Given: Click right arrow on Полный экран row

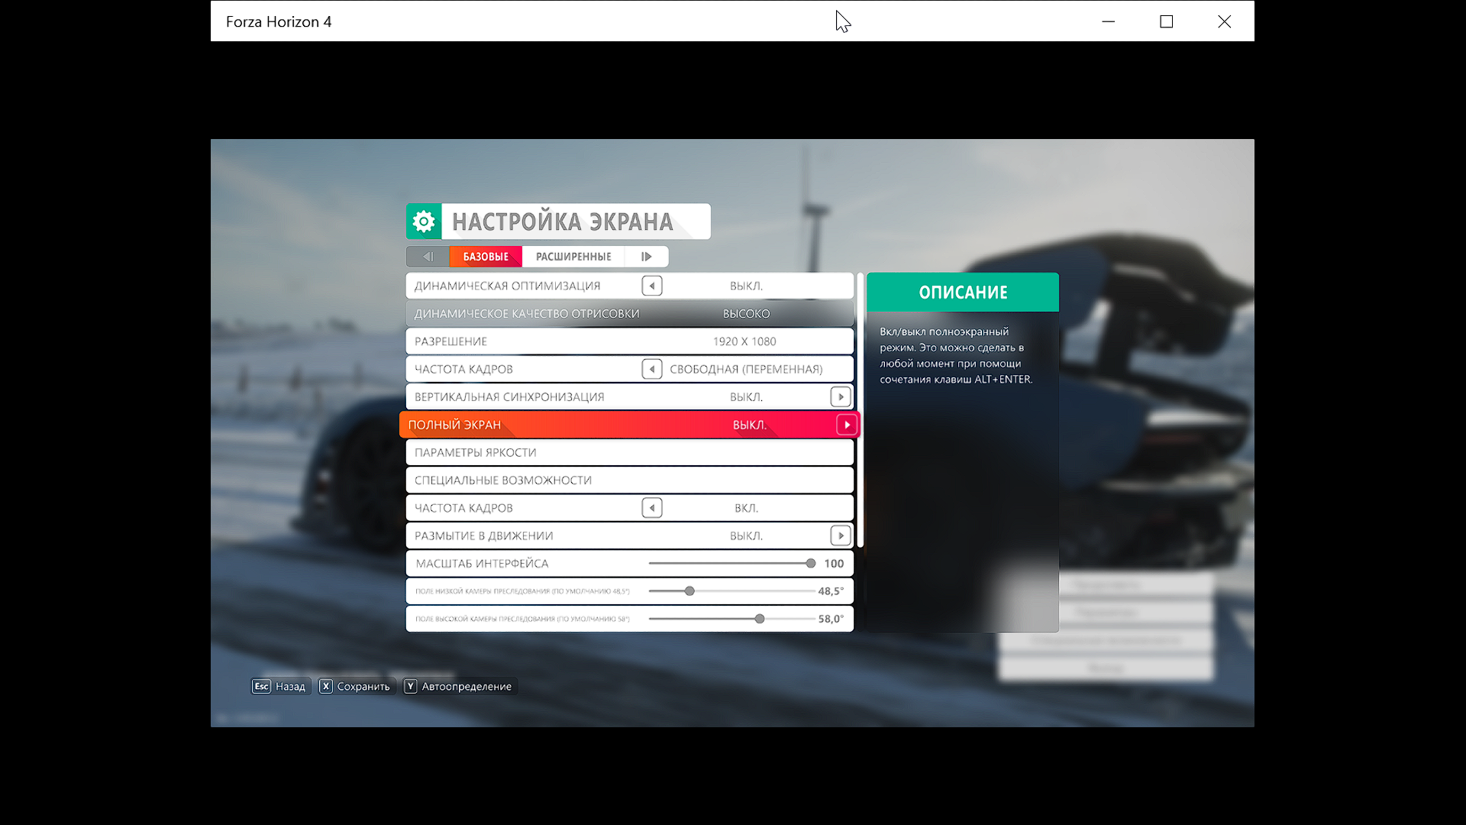Looking at the screenshot, I should click(847, 425).
